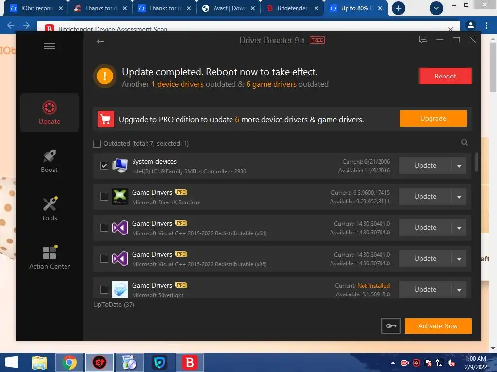Open the browser tab search dropdown

click(436, 8)
